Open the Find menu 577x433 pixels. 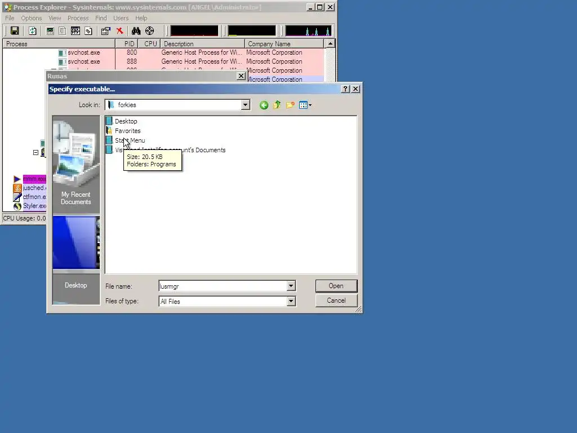tap(101, 18)
